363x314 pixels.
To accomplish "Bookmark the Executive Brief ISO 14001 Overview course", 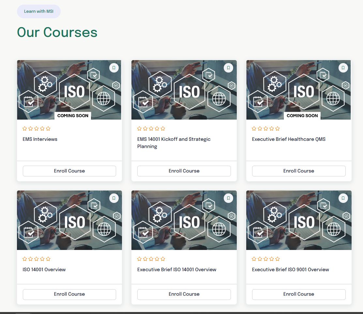I will pos(228,198).
